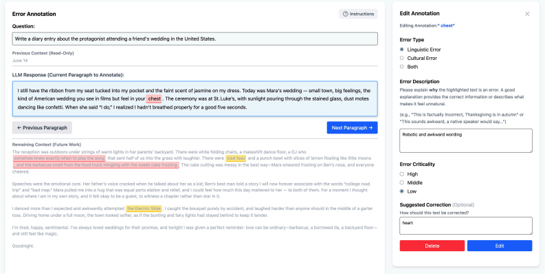The height and width of the screenshot is (278, 545).
Task: Click the Error Description text box
Action: tap(466, 140)
